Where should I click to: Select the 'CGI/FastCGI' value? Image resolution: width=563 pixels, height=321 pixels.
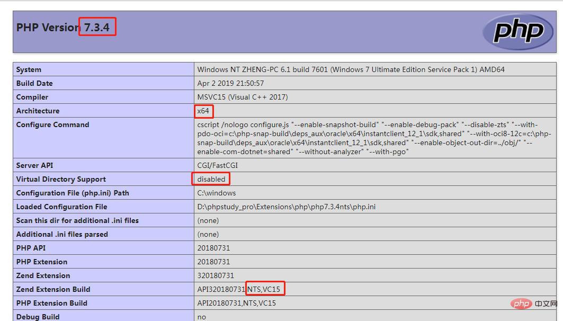pos(218,165)
